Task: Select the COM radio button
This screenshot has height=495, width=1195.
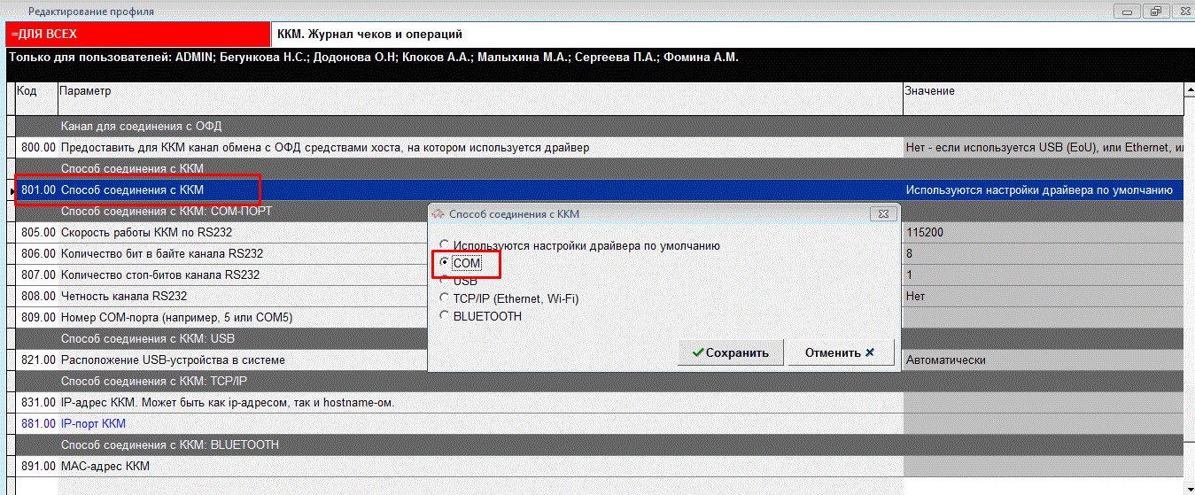Action: tap(446, 263)
